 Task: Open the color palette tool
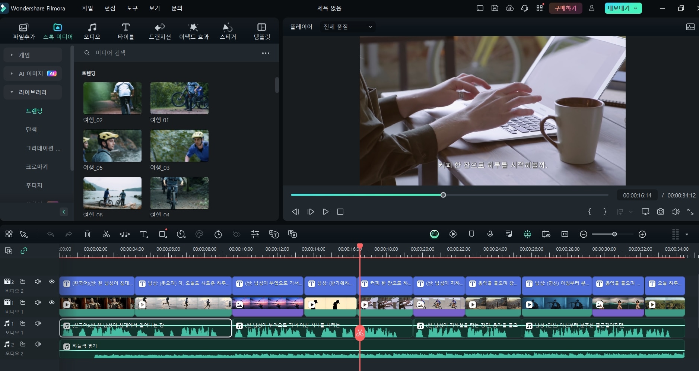pos(200,234)
